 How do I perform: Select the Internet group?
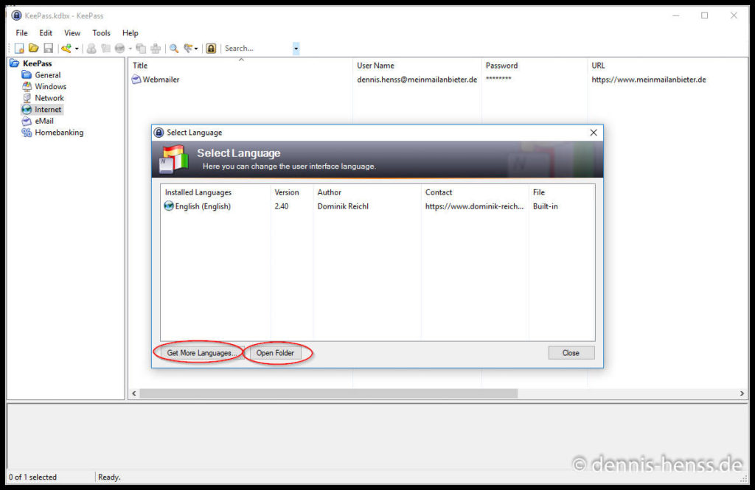click(48, 110)
